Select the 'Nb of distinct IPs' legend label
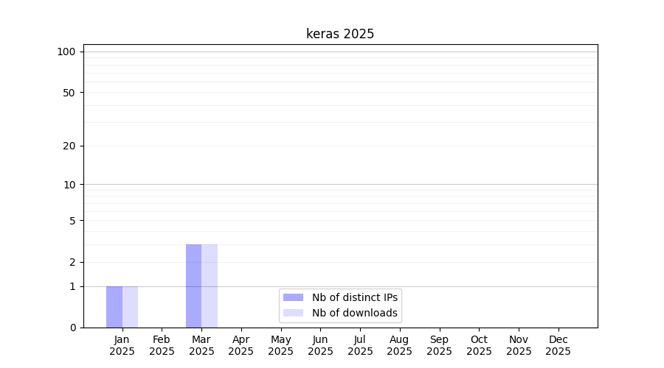The image size is (664, 368). [354, 297]
